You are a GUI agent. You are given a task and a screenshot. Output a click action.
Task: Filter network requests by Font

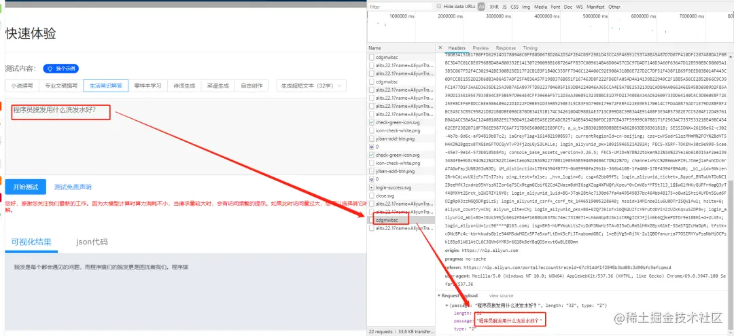(x=556, y=7)
